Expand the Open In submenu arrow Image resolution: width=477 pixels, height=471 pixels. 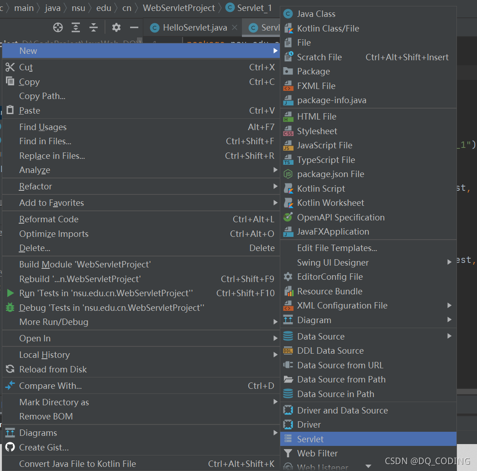pyautogui.click(x=275, y=338)
